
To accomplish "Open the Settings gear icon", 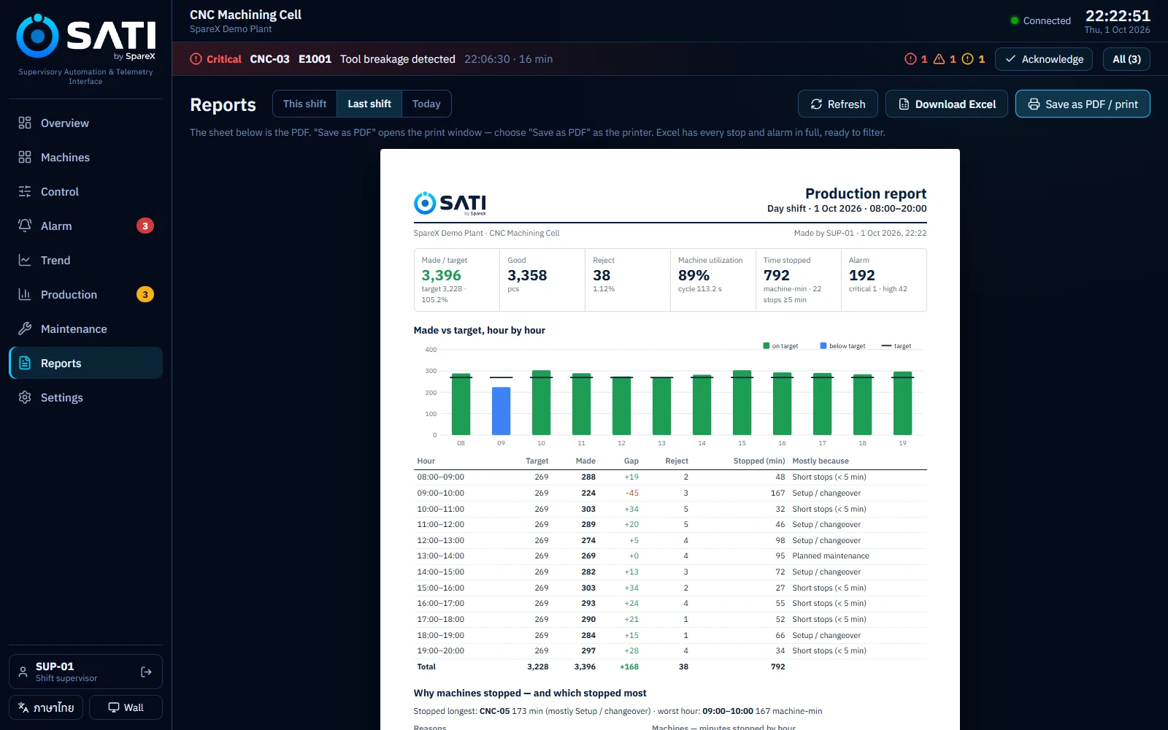I will click(25, 397).
